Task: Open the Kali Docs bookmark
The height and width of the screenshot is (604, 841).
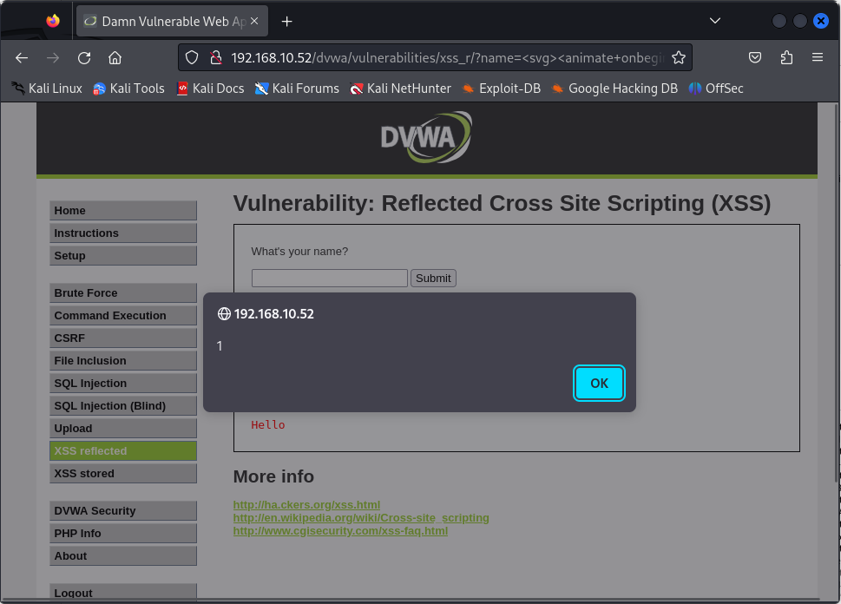Action: [x=210, y=89]
